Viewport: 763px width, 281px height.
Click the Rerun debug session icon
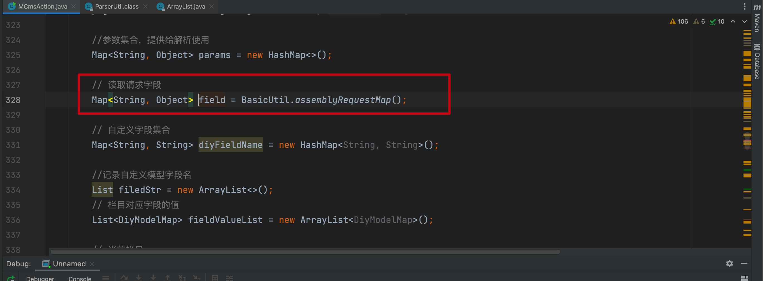point(11,278)
